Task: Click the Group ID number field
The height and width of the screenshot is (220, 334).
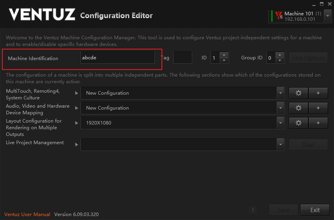Action: click(x=271, y=58)
